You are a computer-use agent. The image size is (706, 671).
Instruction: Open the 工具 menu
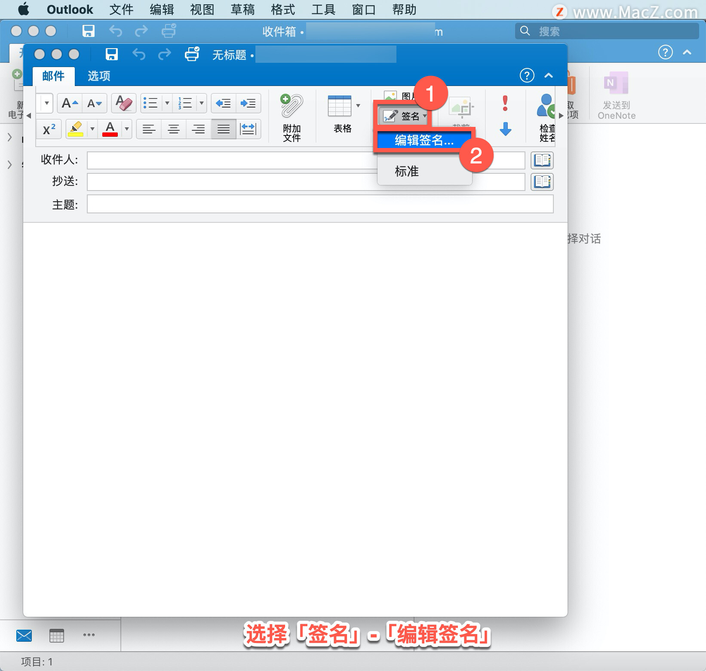[323, 9]
